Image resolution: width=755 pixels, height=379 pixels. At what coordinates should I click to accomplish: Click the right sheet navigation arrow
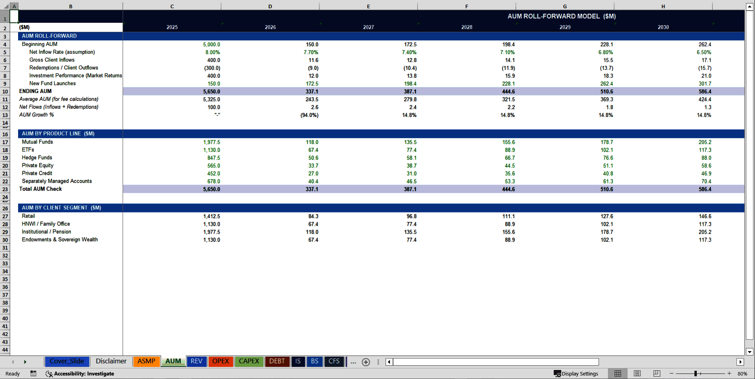(26, 362)
